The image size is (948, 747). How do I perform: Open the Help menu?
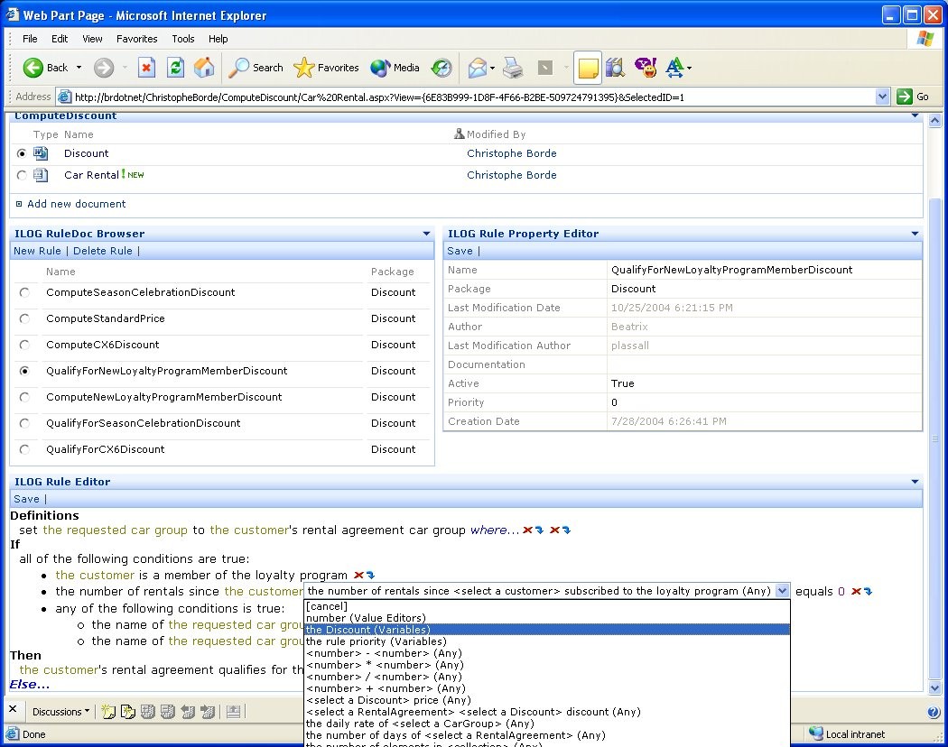click(218, 39)
